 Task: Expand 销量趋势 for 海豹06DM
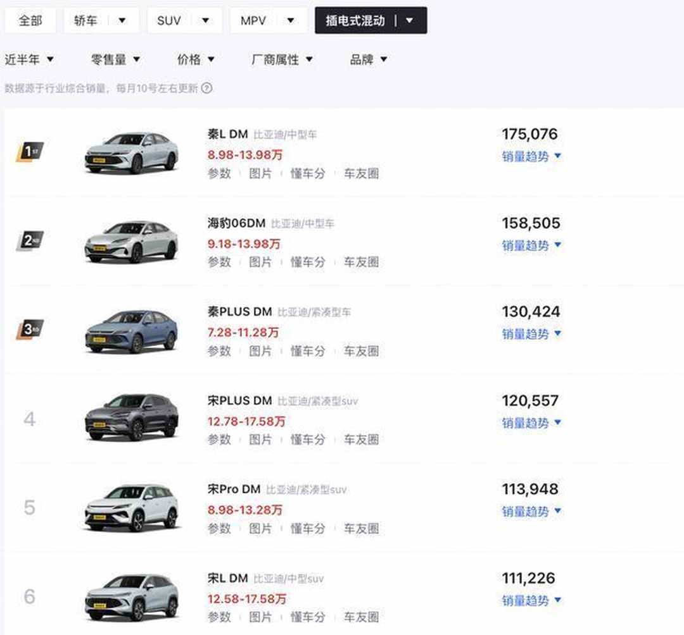[x=531, y=245]
